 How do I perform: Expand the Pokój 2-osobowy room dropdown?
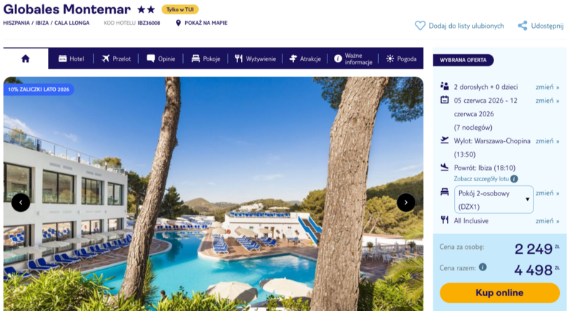(x=493, y=200)
